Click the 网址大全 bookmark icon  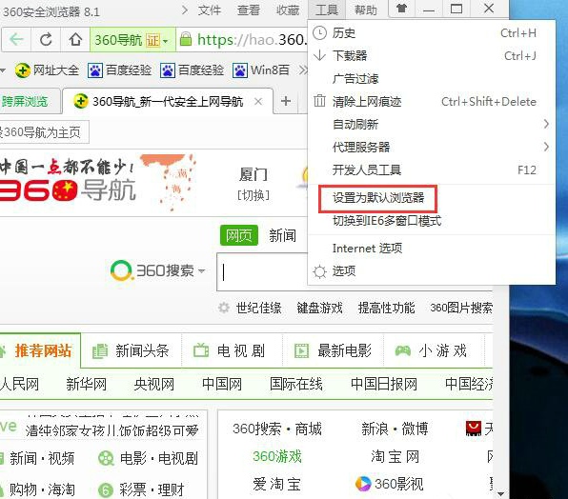point(23,70)
